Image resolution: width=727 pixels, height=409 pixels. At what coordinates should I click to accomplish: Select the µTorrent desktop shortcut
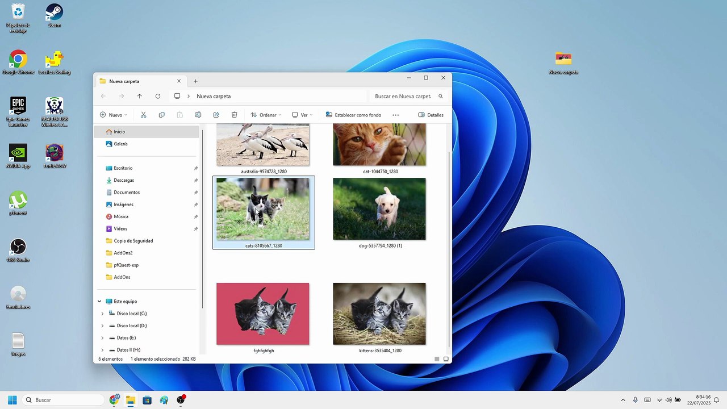[18, 203]
